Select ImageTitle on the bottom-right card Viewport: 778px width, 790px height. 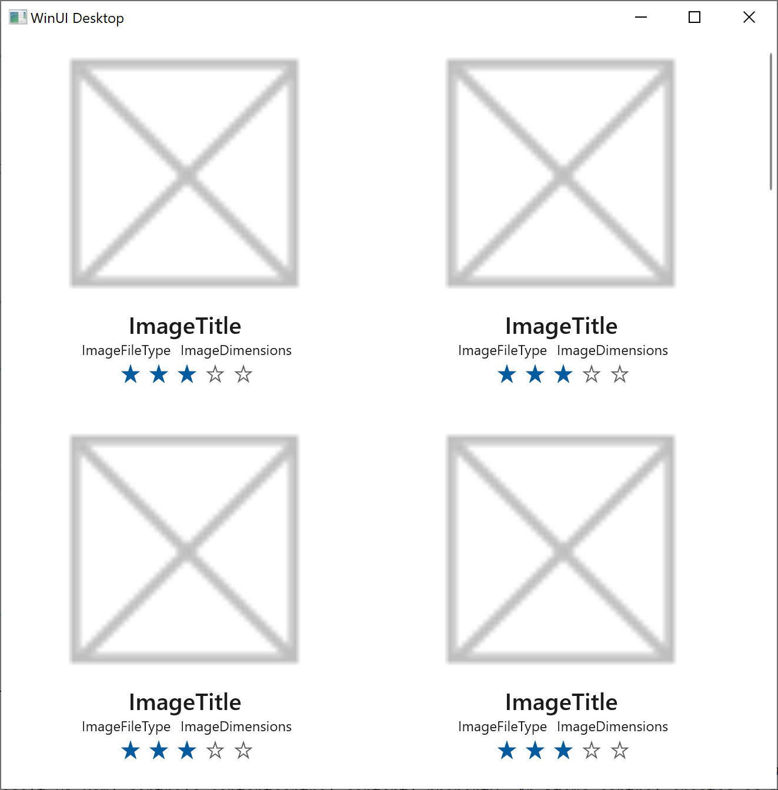pyautogui.click(x=562, y=702)
